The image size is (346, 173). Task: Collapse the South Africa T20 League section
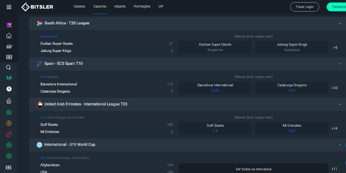click(x=340, y=23)
